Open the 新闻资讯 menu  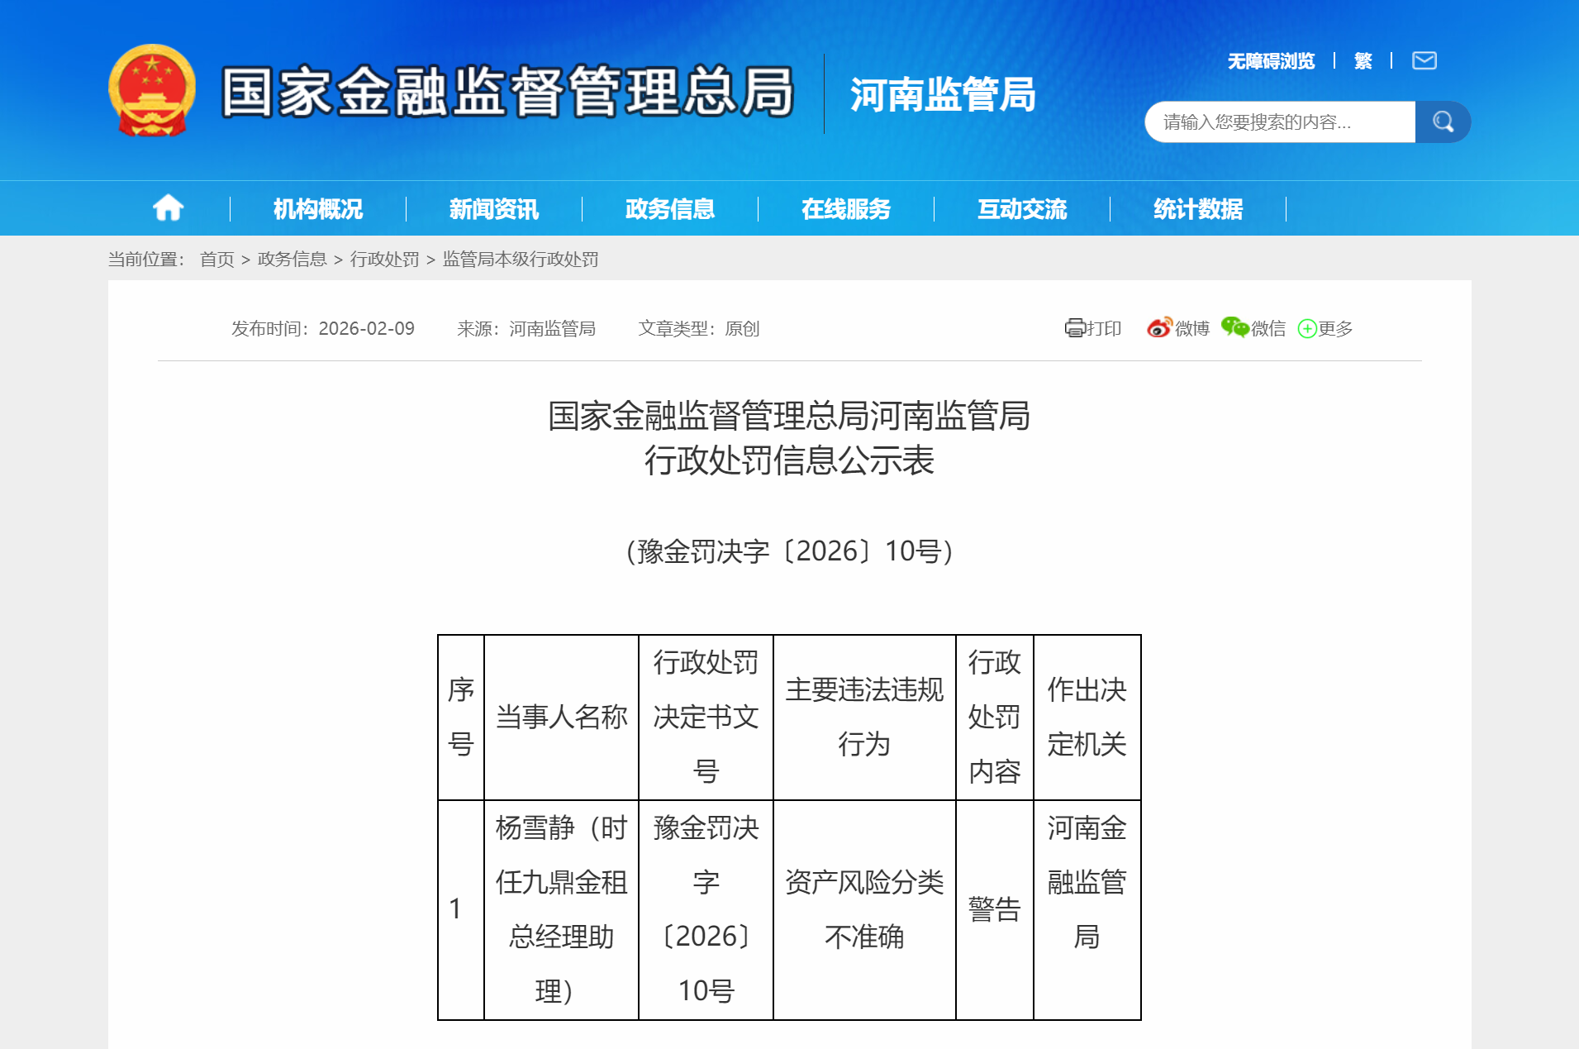click(494, 209)
